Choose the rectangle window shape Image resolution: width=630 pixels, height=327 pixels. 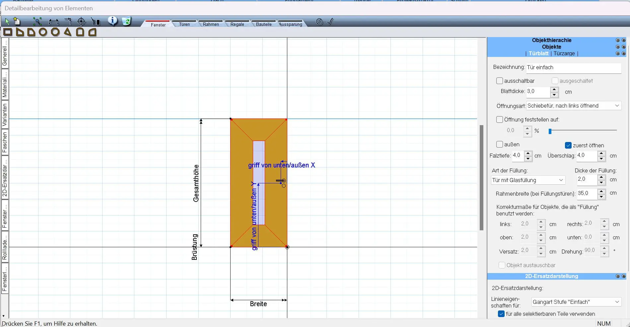(x=8, y=32)
